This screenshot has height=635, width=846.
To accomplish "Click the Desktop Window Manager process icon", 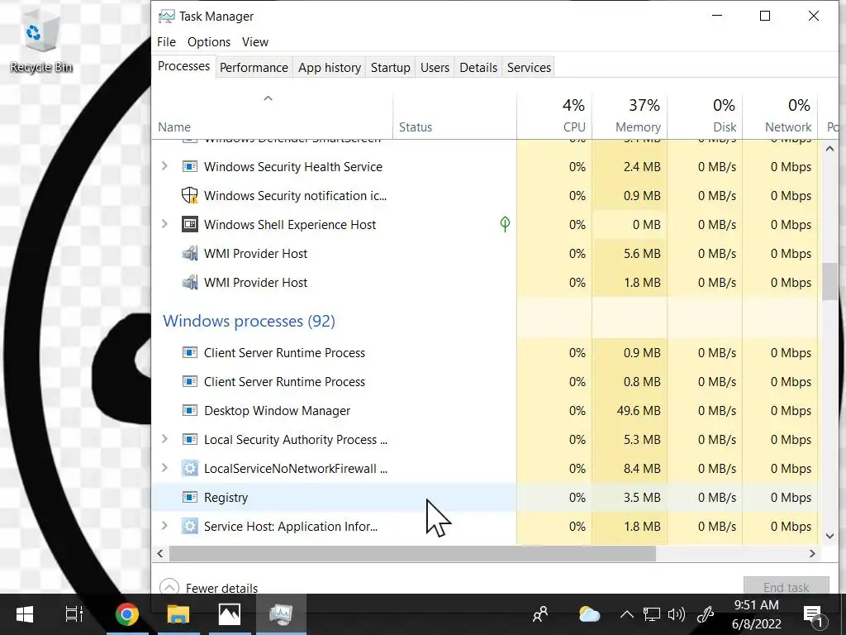I will point(189,410).
